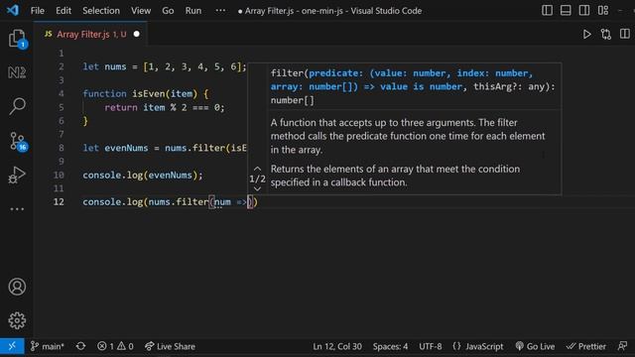Show additional views ellipsis in activity bar

[x=17, y=209]
